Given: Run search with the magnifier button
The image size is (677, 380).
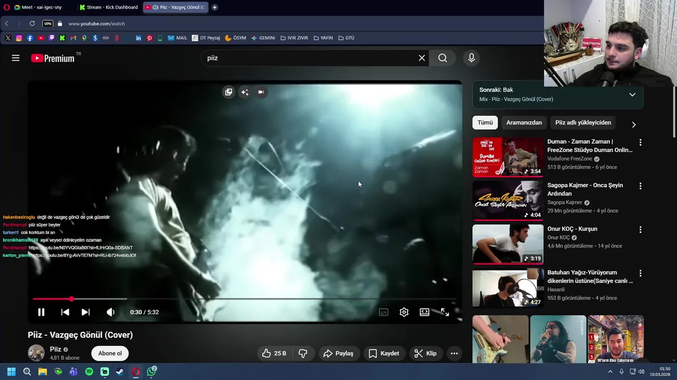Looking at the screenshot, I should point(443,58).
